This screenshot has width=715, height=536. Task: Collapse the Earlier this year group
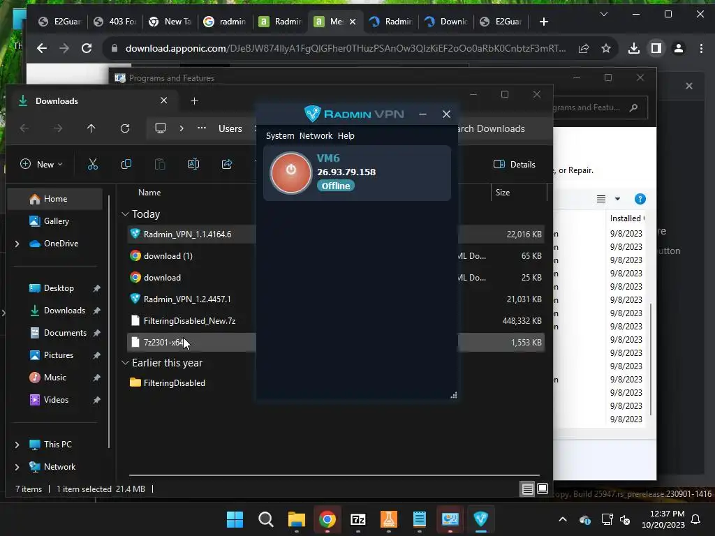point(125,363)
